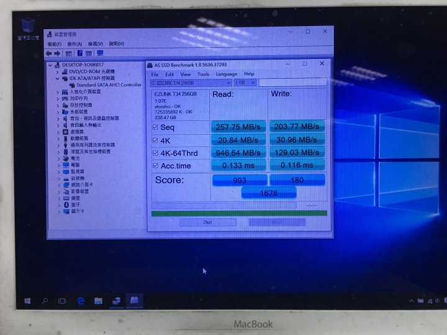Expand the 存放控制器 node
The image size is (447, 335).
(x=58, y=105)
